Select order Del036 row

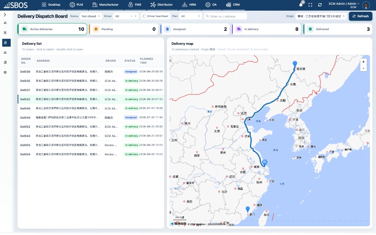91,72
